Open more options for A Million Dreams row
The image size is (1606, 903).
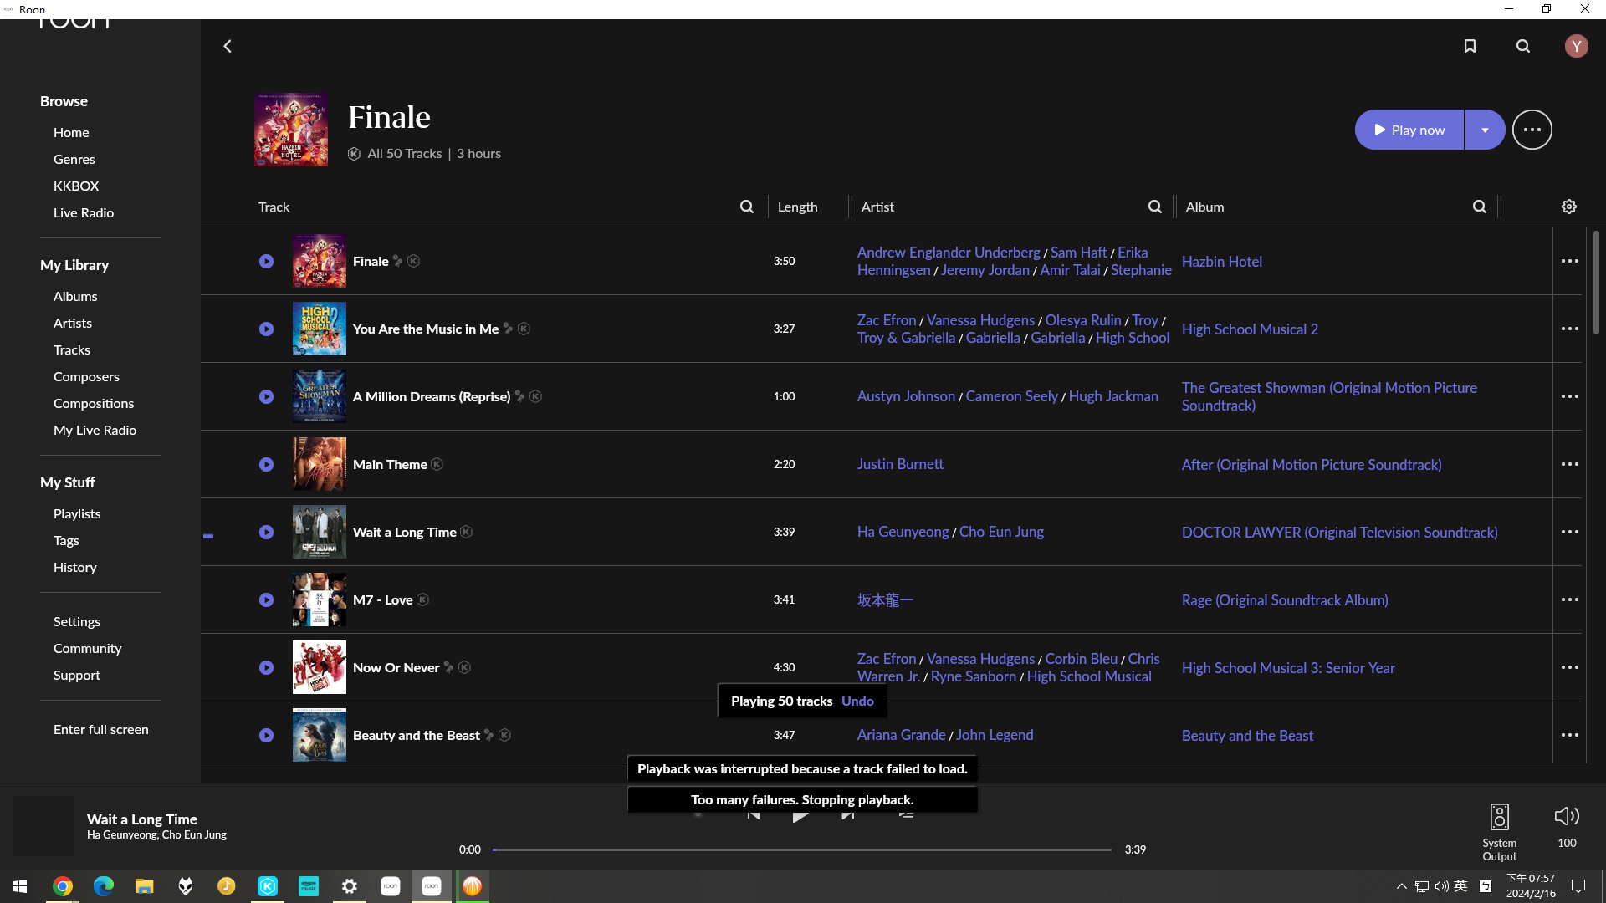pos(1569,396)
